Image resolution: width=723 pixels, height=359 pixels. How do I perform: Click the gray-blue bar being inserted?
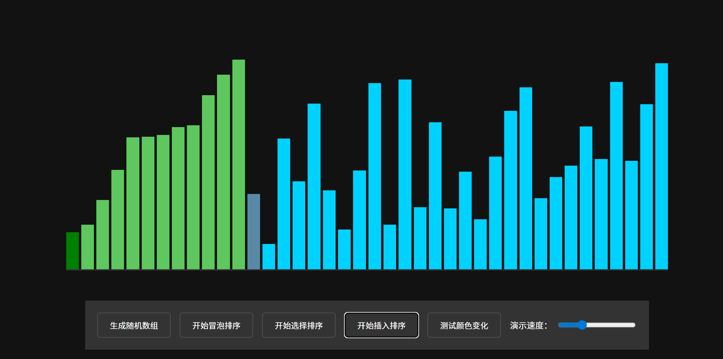[x=254, y=231]
